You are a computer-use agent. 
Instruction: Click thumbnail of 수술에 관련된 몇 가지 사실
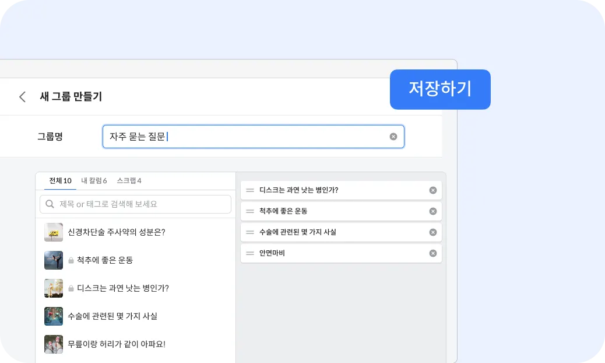[x=54, y=316]
